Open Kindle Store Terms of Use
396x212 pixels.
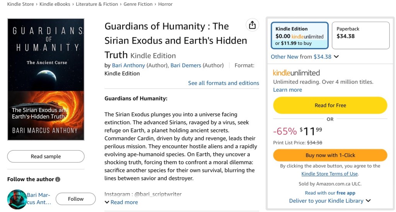[x=329, y=174]
